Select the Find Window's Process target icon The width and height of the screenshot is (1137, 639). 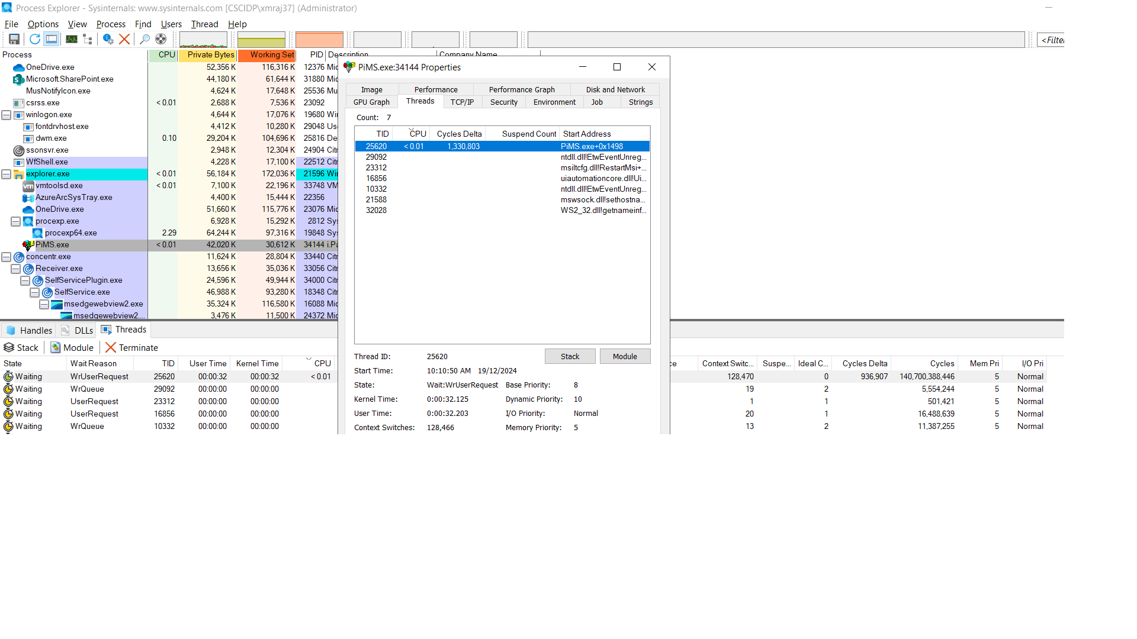coord(160,39)
